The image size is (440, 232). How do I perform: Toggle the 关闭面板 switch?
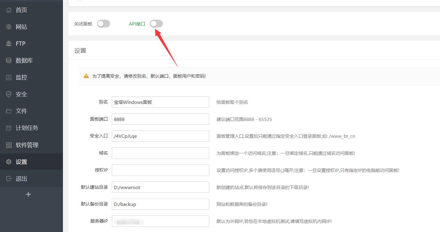click(x=104, y=24)
